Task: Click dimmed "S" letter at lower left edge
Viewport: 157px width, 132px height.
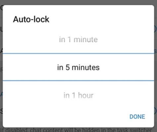Action: [x=1, y=111]
